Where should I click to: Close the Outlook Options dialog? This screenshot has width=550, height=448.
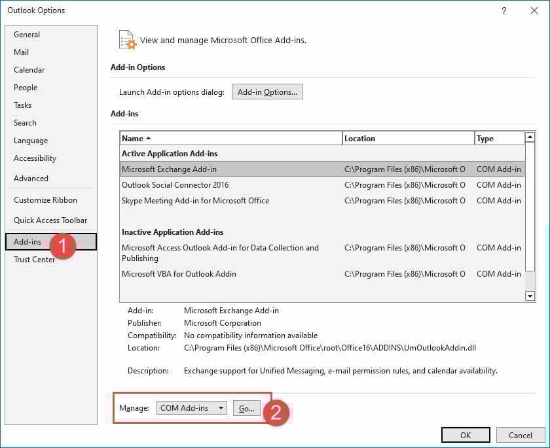coord(534,10)
